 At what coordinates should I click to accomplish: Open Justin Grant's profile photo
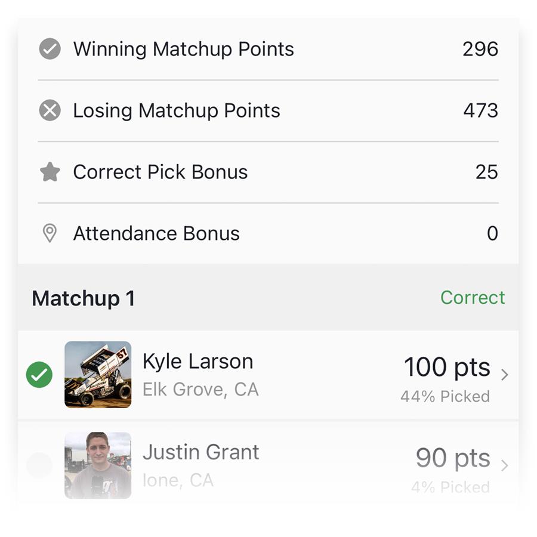[x=98, y=465]
